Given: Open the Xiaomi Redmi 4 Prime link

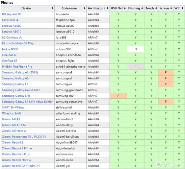Looking at the screenshot, I should point(17,148).
